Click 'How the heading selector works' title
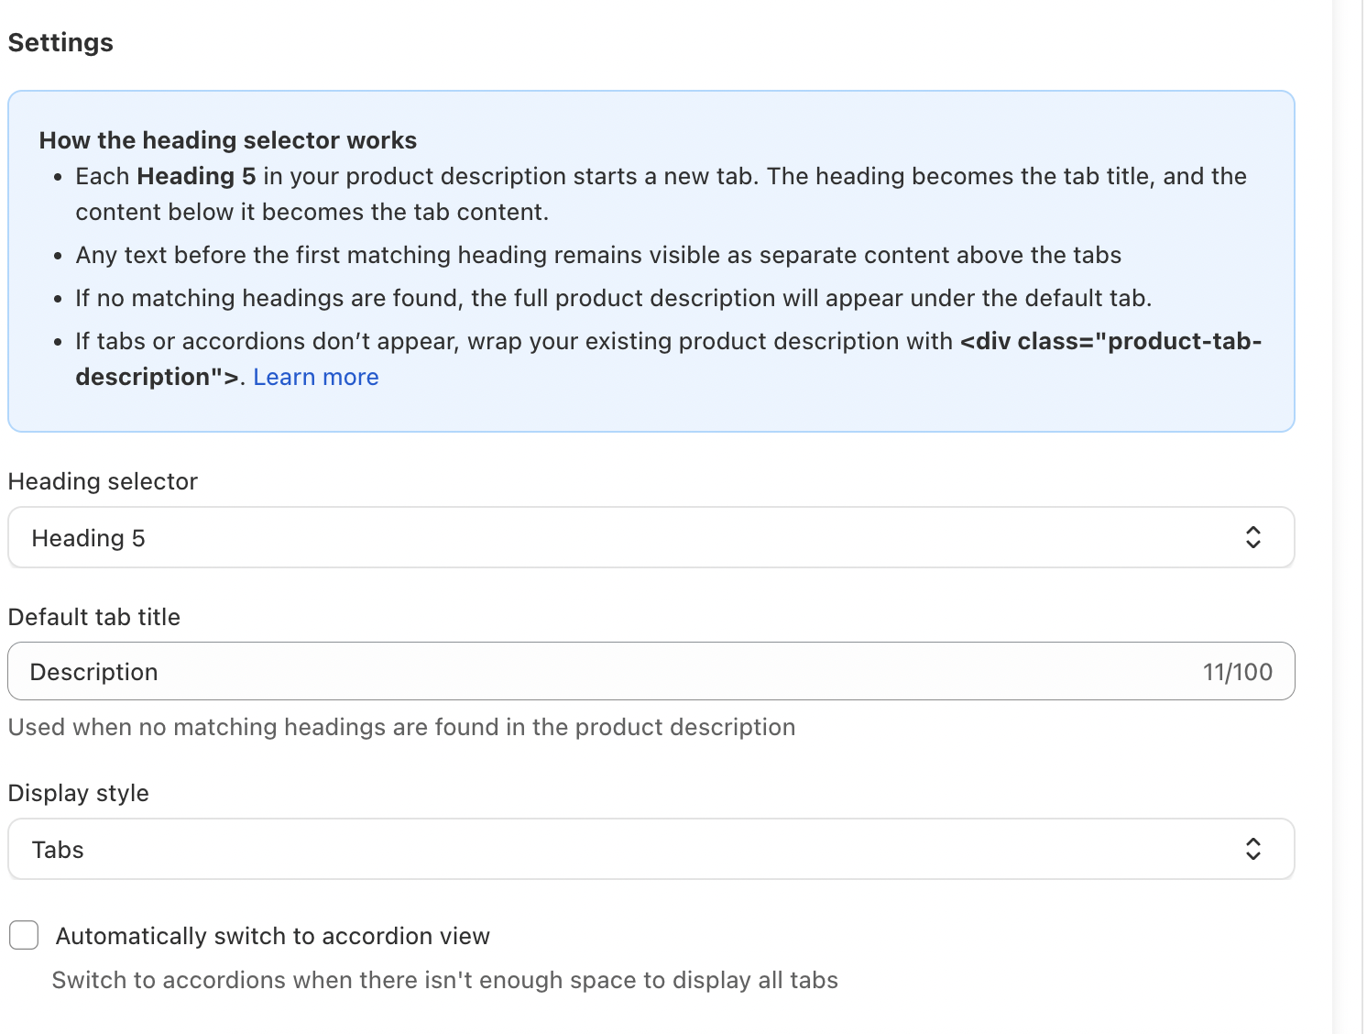The height and width of the screenshot is (1034, 1367). tap(228, 140)
